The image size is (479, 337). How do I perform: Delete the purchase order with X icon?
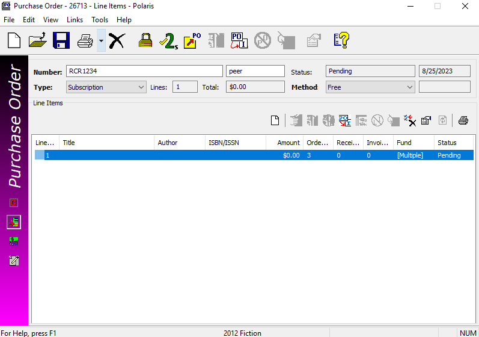click(117, 40)
